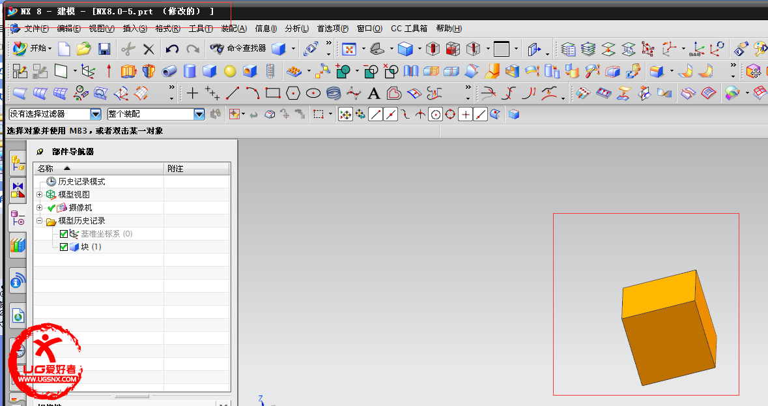Toggle the 基准坐标系 (0) checkbox
768x406 pixels.
pyautogui.click(x=64, y=234)
